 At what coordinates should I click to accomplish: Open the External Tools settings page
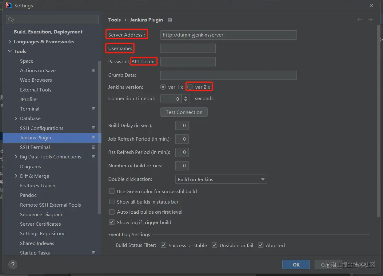[36, 90]
